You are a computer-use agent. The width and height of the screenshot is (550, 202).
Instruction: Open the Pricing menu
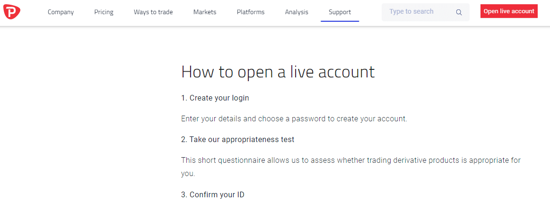coord(104,12)
